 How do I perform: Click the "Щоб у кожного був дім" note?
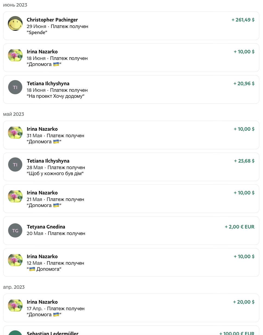pyautogui.click(x=55, y=174)
